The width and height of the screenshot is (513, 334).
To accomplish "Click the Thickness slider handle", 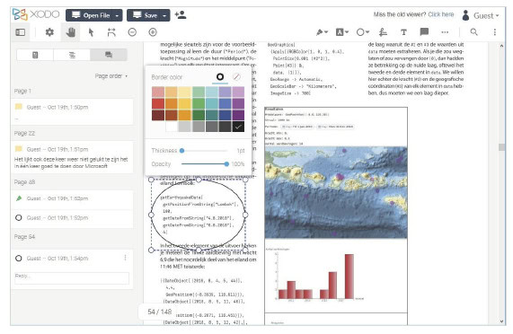I will point(181,151).
